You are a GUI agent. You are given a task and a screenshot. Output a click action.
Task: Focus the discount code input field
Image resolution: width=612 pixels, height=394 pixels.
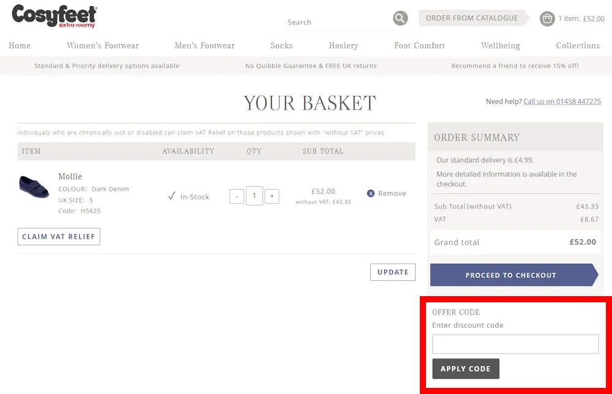tap(515, 344)
